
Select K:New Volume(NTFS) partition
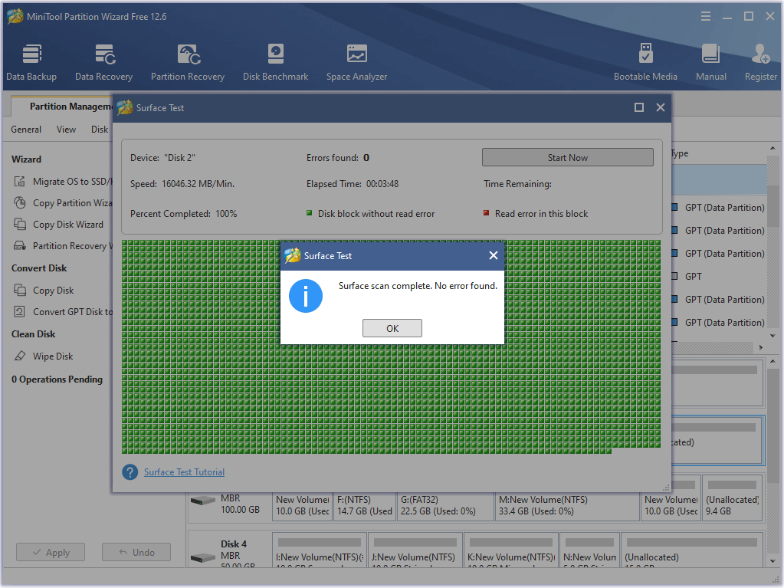click(511, 550)
